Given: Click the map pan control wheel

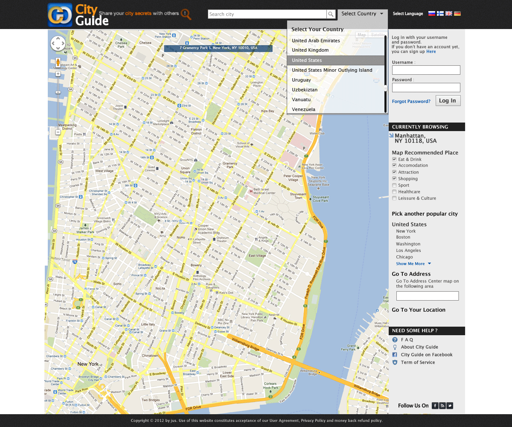Looking at the screenshot, I should [x=58, y=44].
